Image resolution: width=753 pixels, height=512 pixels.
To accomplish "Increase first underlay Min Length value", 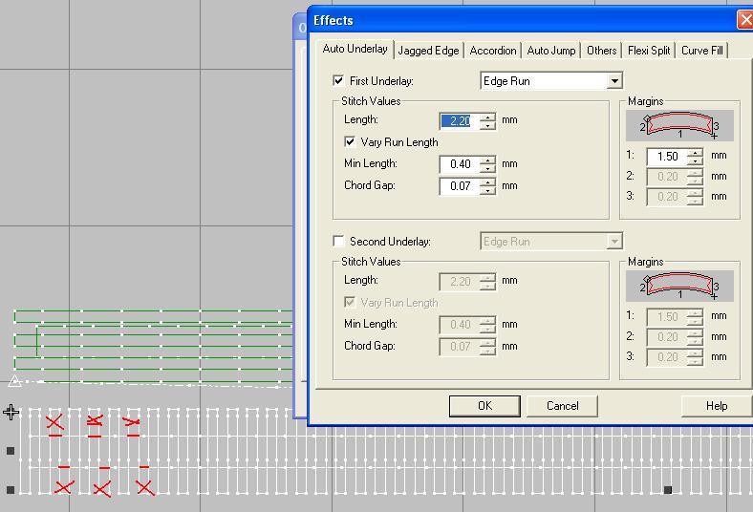I will 488,160.
